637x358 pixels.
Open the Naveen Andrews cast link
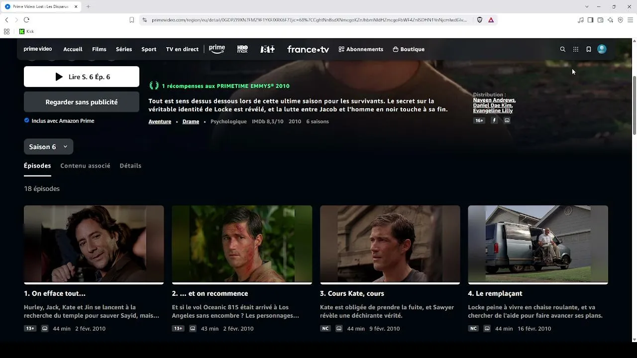(x=494, y=100)
